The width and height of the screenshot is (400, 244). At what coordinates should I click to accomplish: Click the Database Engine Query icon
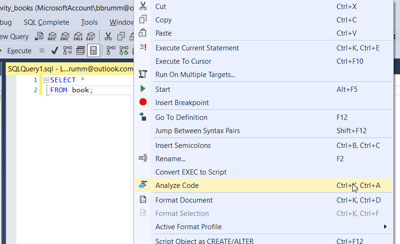[40, 37]
